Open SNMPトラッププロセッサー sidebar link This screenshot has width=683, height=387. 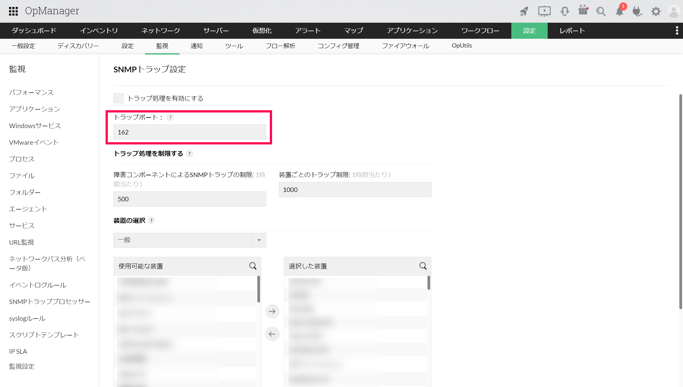click(x=50, y=302)
